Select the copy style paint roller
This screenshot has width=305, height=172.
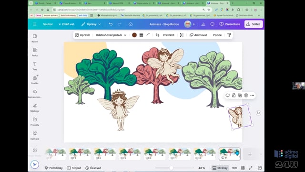point(229,35)
